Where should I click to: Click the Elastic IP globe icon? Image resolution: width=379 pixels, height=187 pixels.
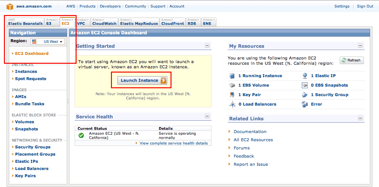(305, 76)
